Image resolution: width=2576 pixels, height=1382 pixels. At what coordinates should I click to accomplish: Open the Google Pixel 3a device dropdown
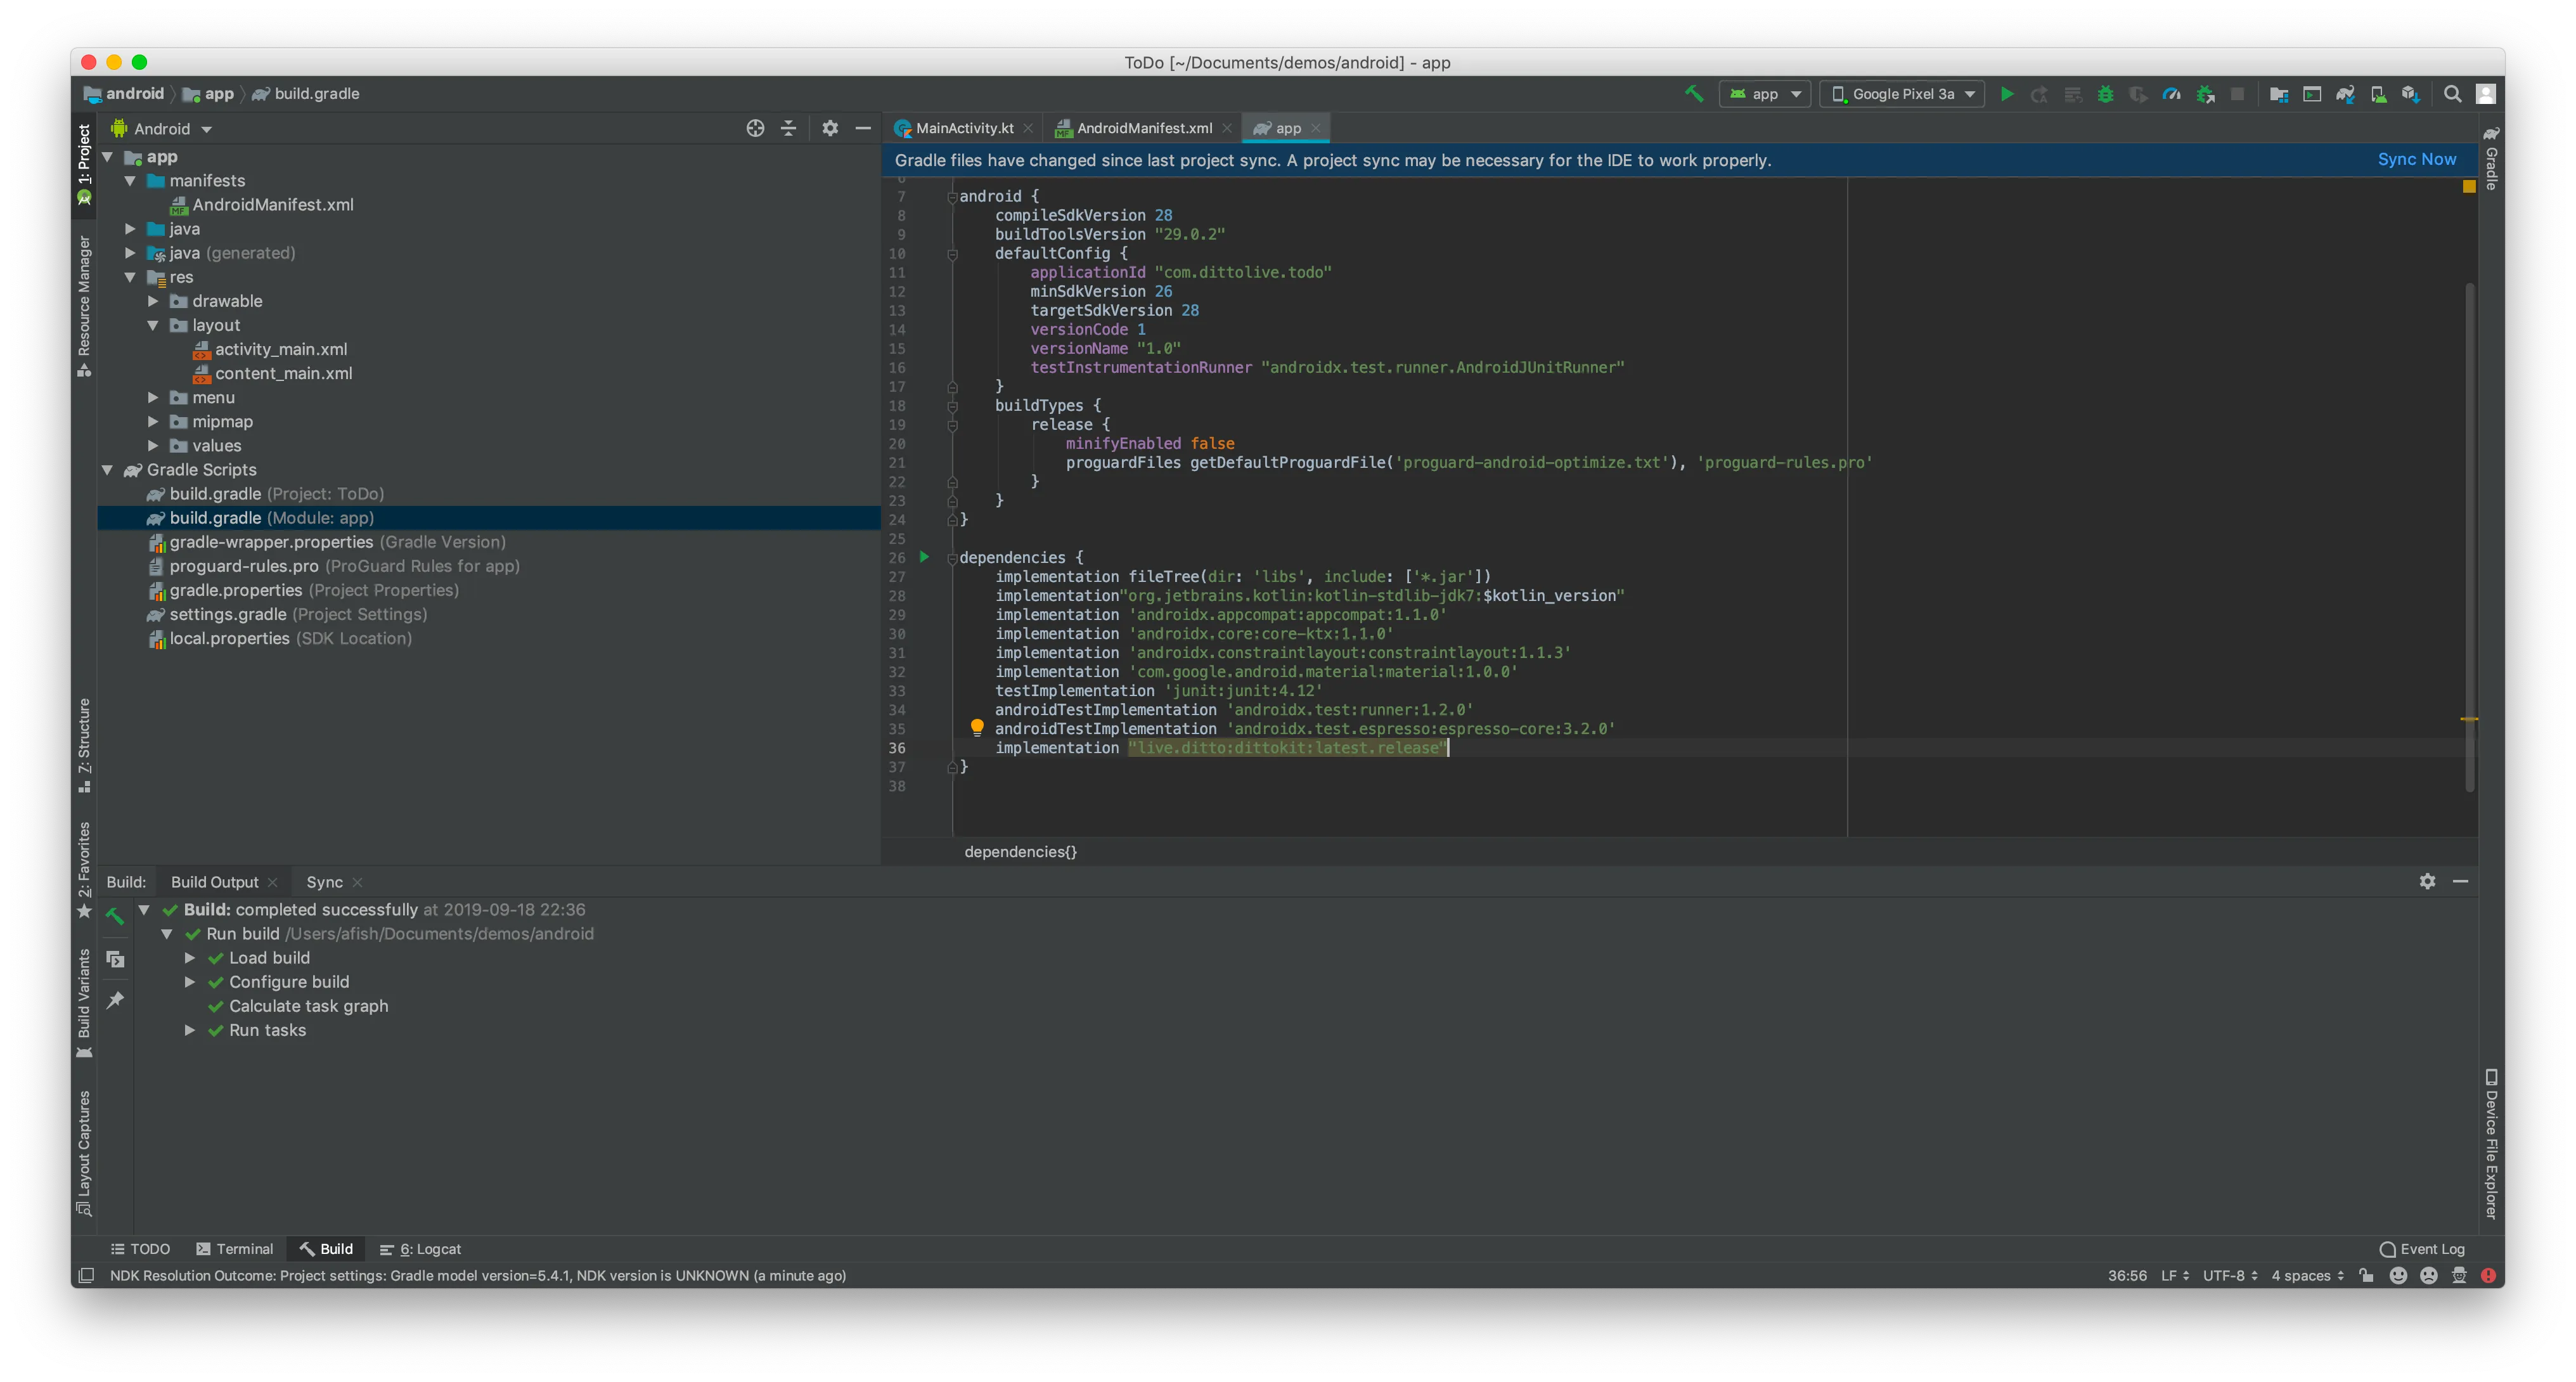tap(1903, 94)
